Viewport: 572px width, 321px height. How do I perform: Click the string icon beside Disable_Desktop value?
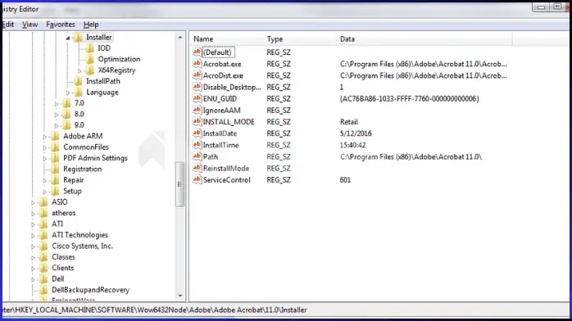tap(197, 87)
